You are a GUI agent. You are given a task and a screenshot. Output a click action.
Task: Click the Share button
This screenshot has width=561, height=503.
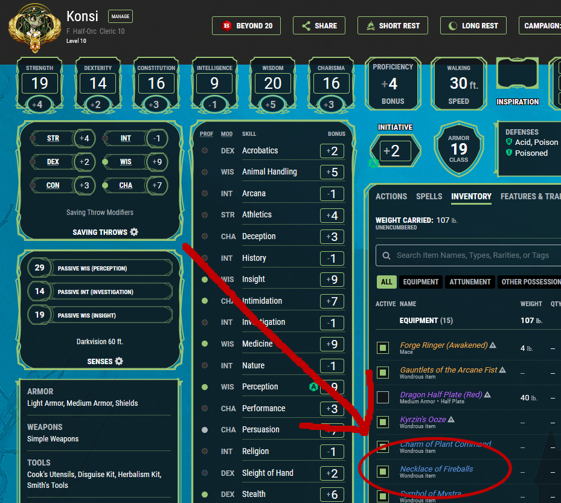tap(319, 26)
